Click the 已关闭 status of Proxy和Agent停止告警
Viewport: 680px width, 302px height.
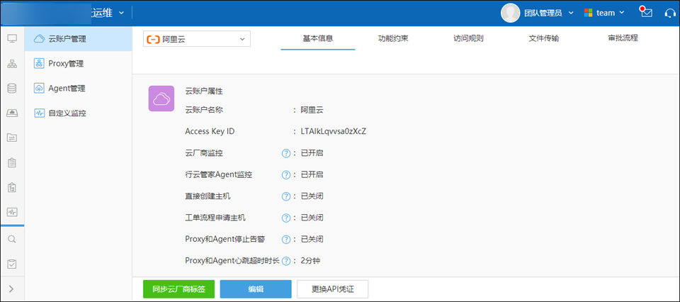[x=312, y=240]
